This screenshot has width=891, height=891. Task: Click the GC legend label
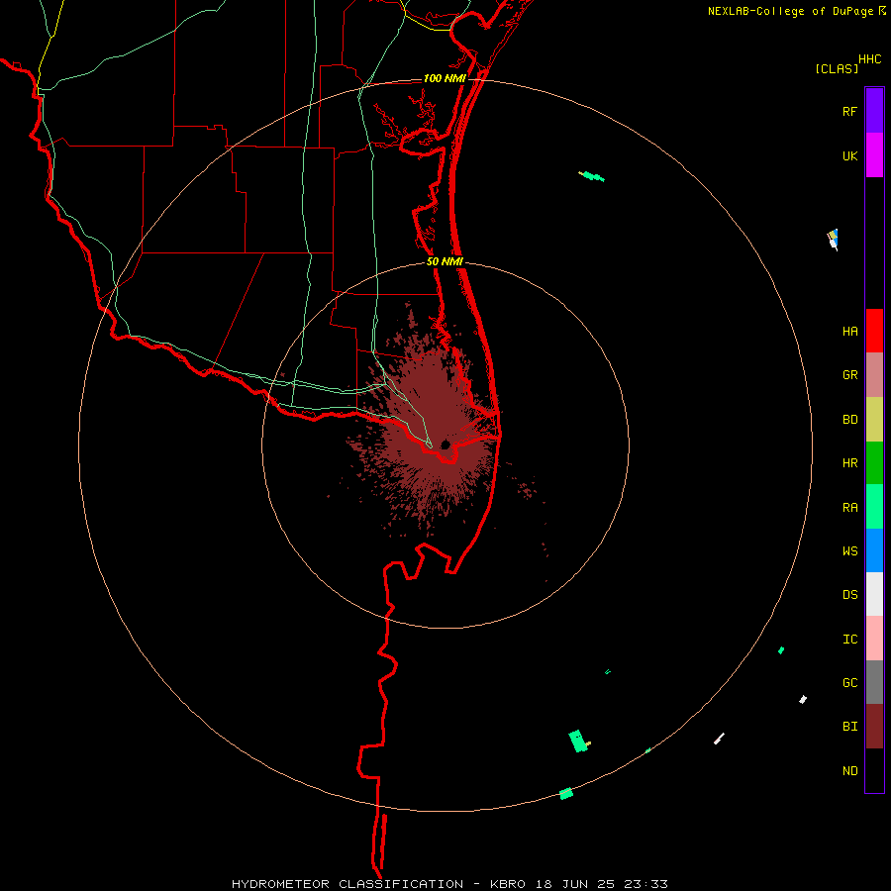(x=849, y=683)
